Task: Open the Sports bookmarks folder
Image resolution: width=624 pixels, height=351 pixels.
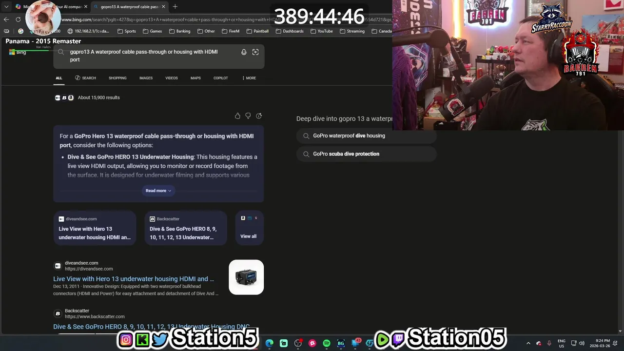Action: 127,31
